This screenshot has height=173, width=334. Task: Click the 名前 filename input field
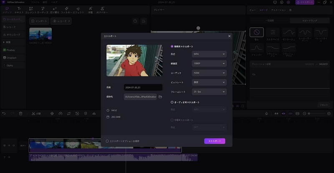143,88
